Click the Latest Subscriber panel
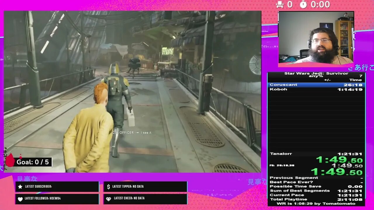374x210 pixels. pyautogui.click(x=57, y=187)
